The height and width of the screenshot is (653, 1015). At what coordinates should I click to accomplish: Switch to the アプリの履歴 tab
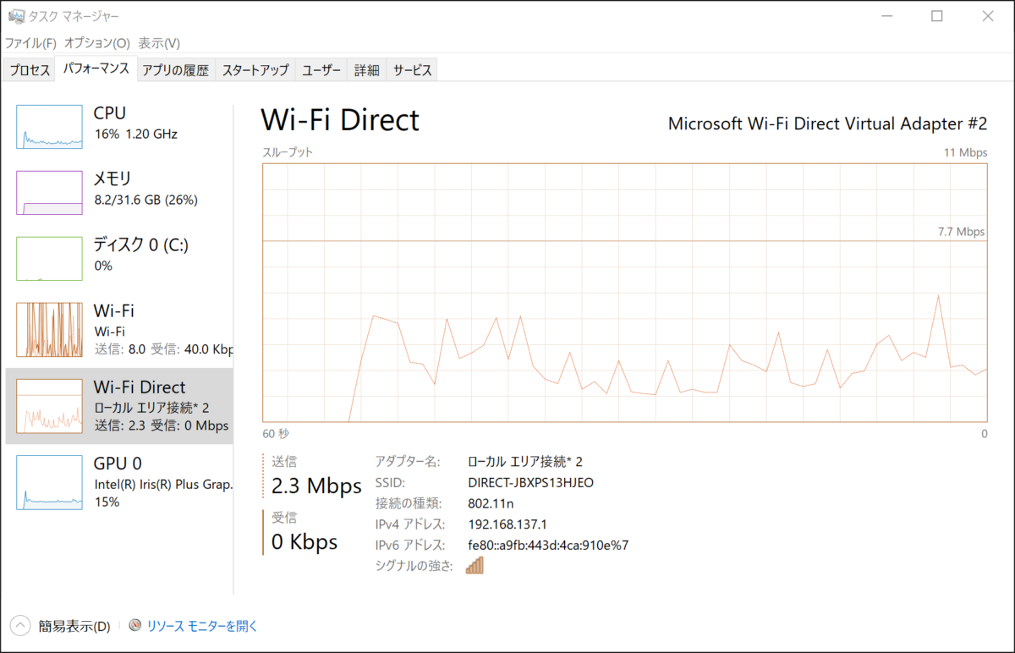175,70
